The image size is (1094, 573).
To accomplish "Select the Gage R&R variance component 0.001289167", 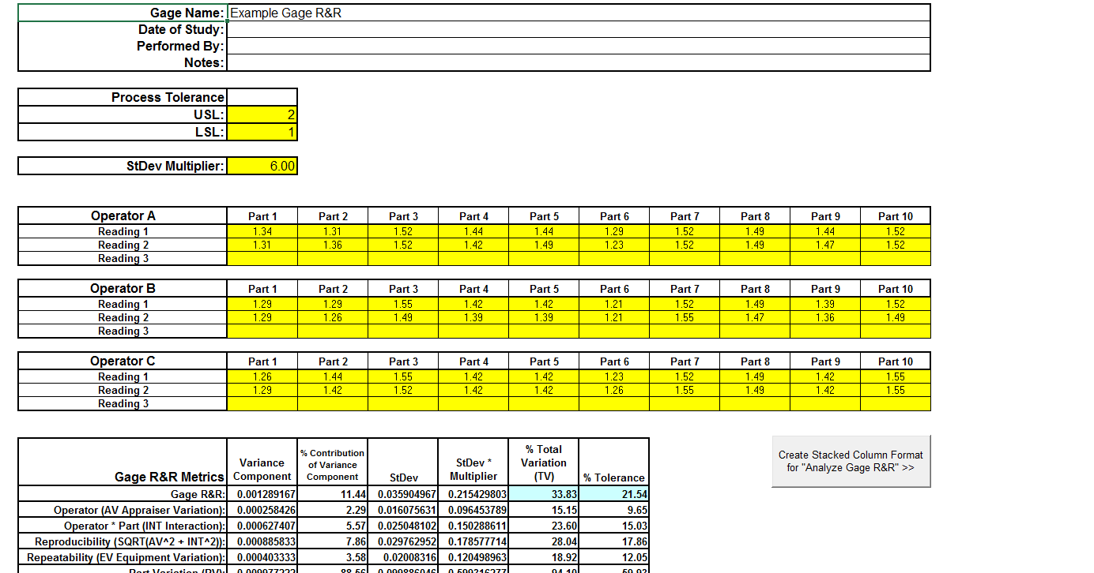I will (262, 494).
